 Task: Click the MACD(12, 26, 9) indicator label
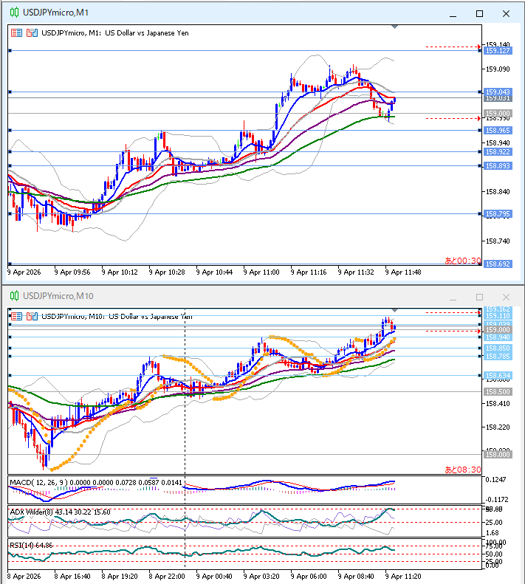point(38,482)
